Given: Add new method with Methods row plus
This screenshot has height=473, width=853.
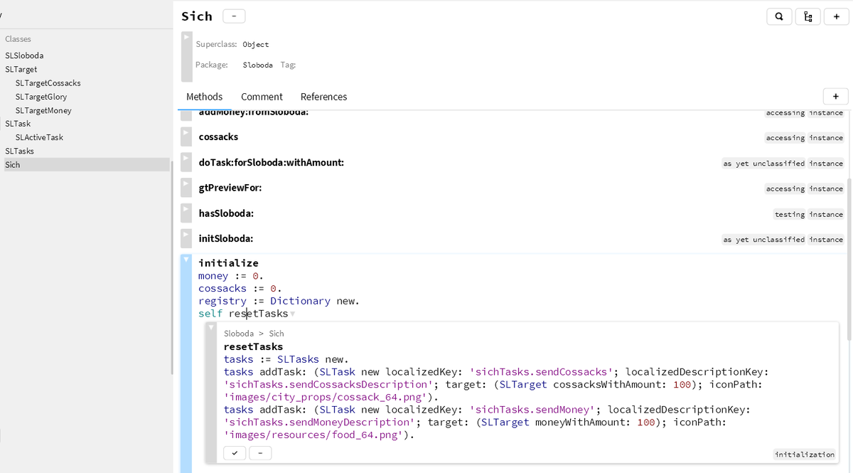Looking at the screenshot, I should (x=835, y=96).
